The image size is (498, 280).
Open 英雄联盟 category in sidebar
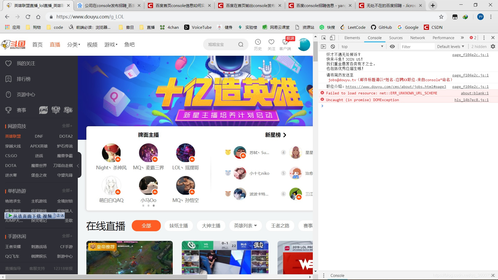tap(13, 136)
